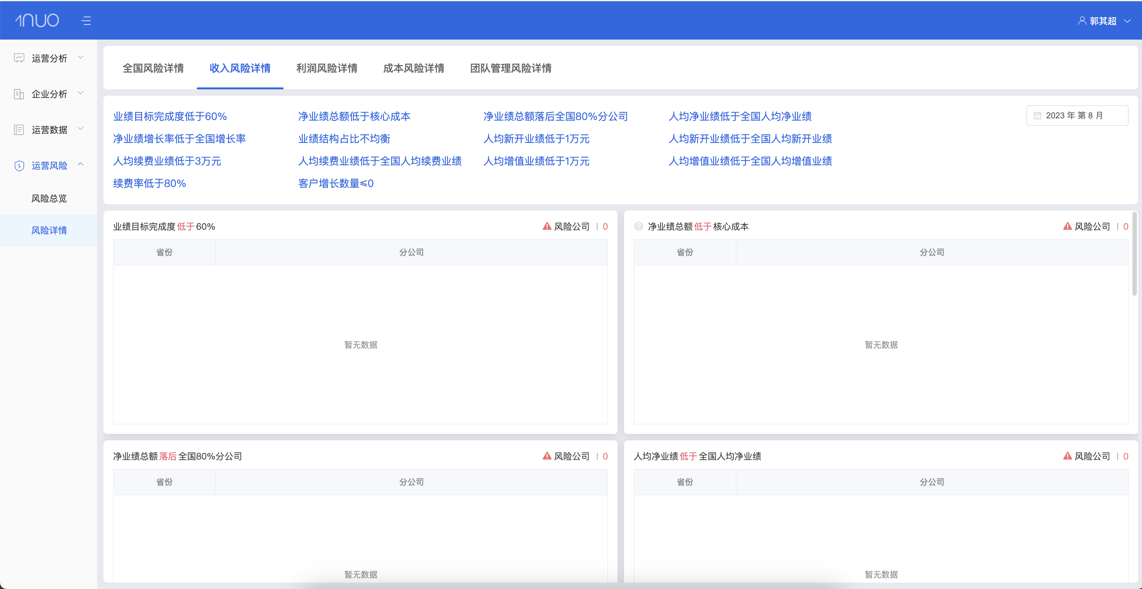1142x589 pixels.
Task: Jump to the 续费率低于80% link
Action: [149, 183]
